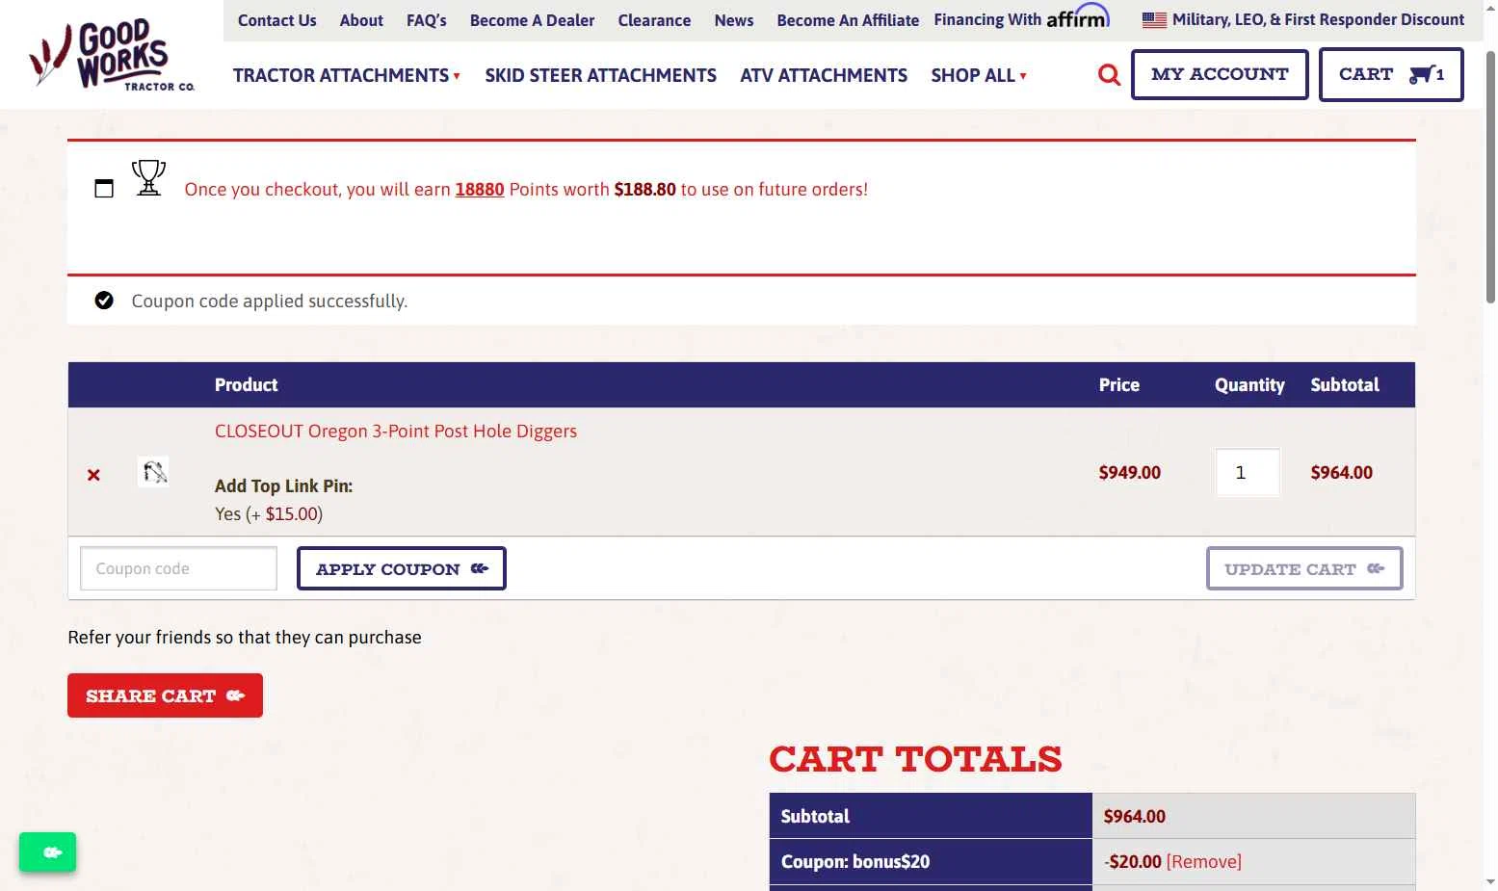
Task: Open the Cart button in header
Action: tap(1390, 74)
